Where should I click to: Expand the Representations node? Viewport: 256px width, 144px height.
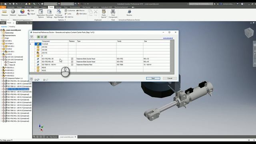(1, 36)
